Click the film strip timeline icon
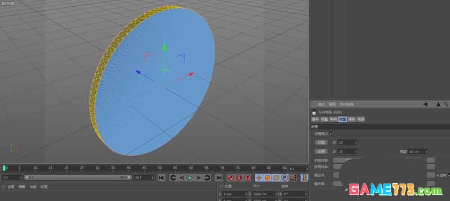This screenshot has width=450, height=201. pos(304,178)
